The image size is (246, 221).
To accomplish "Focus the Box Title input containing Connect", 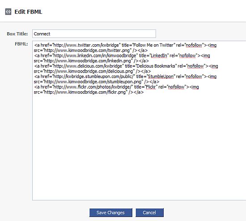I will pos(94,34).
